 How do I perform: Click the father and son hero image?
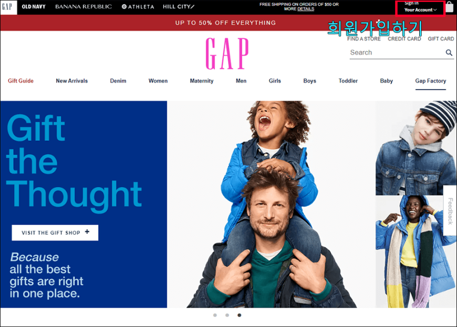tap(271, 204)
